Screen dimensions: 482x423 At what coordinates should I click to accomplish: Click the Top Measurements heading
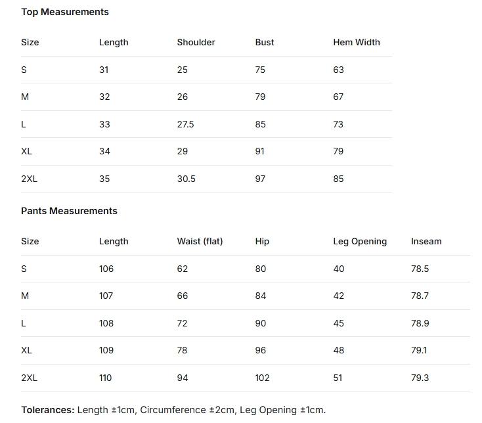coord(65,12)
